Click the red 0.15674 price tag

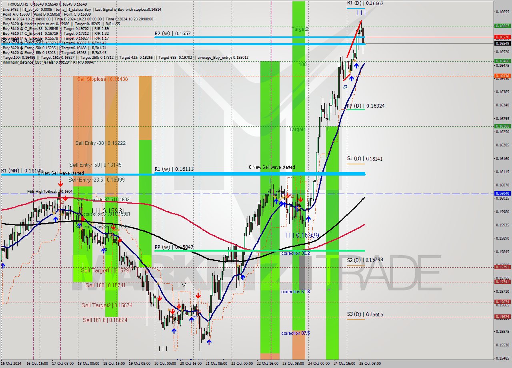click(502, 302)
